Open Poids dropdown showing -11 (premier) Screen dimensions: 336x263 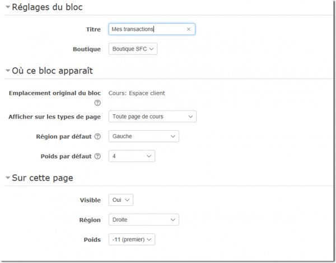(x=132, y=239)
